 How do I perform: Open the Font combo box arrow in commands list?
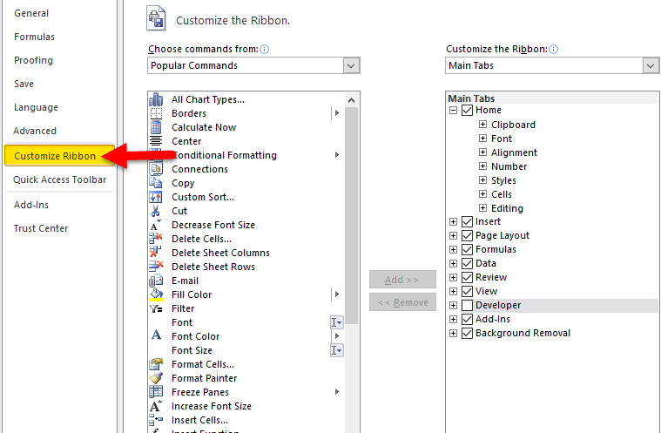coord(336,322)
